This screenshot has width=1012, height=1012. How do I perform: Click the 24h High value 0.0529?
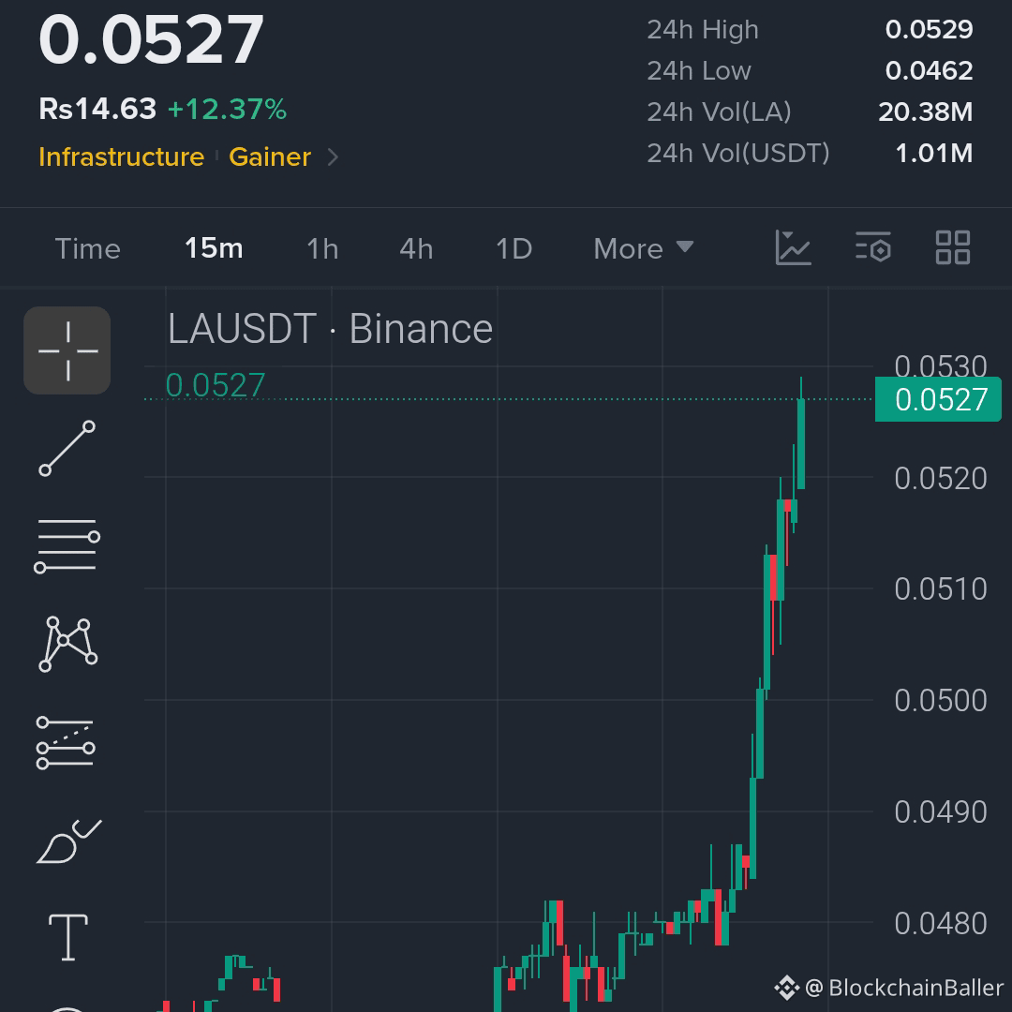click(929, 30)
